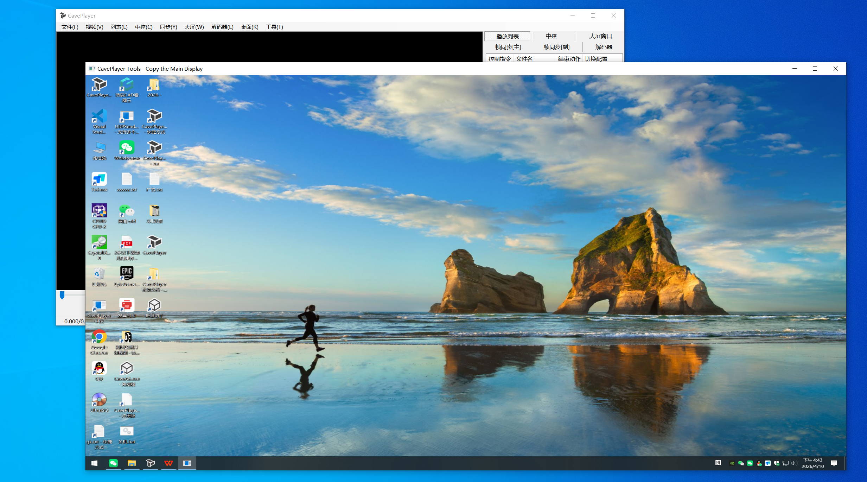Click the taskbar clock showing 4:43
The height and width of the screenshot is (482, 867).
click(812, 463)
